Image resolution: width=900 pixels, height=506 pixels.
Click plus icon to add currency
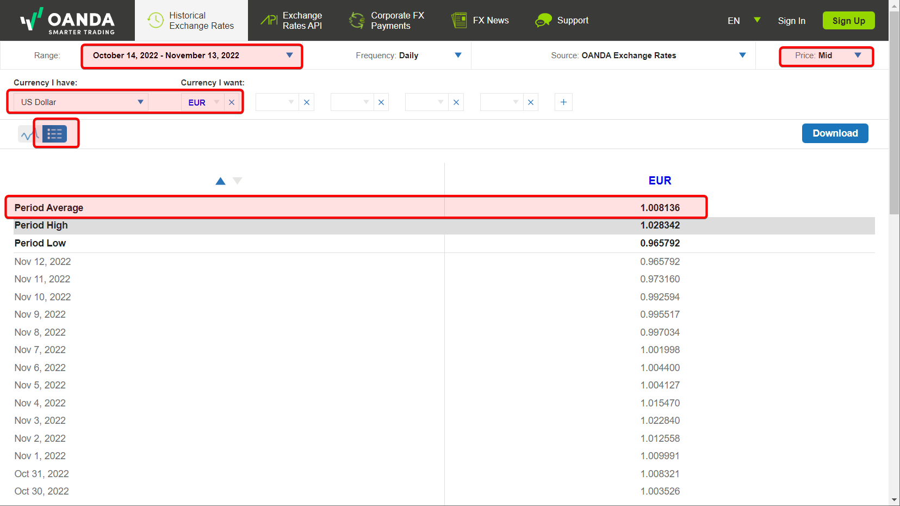563,102
